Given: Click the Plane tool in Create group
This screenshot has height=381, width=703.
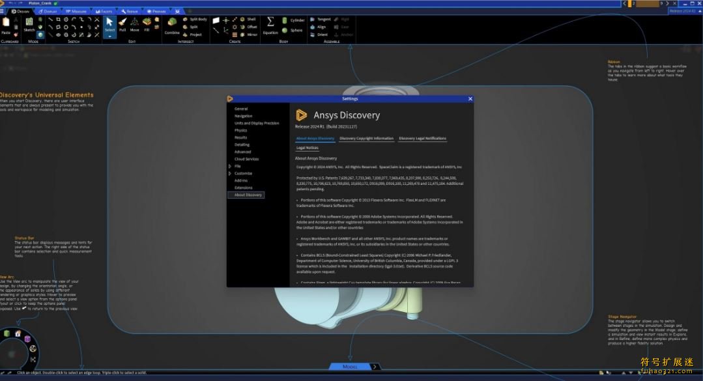Looking at the screenshot, I should click(x=216, y=20).
